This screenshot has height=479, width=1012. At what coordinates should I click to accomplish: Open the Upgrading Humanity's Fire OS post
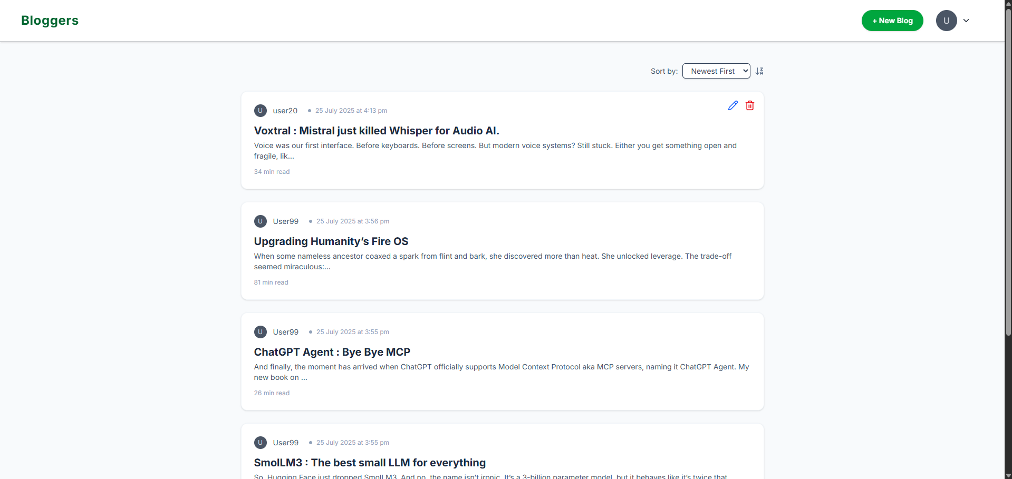pos(331,241)
